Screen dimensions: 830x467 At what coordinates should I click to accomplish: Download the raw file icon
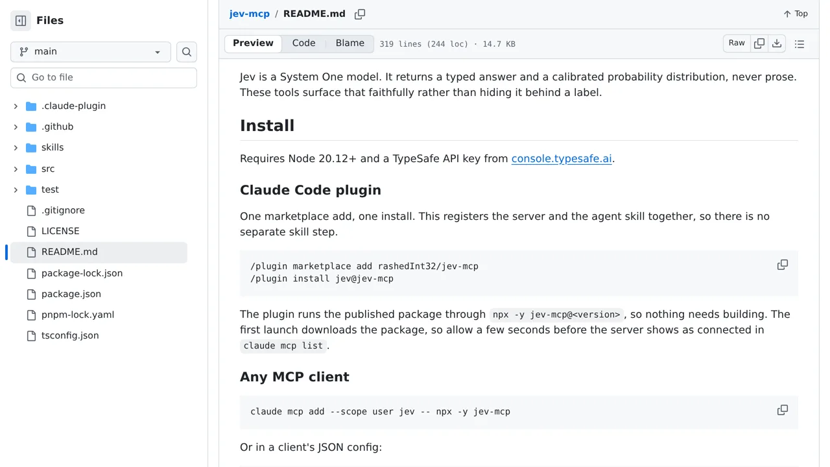coord(777,43)
